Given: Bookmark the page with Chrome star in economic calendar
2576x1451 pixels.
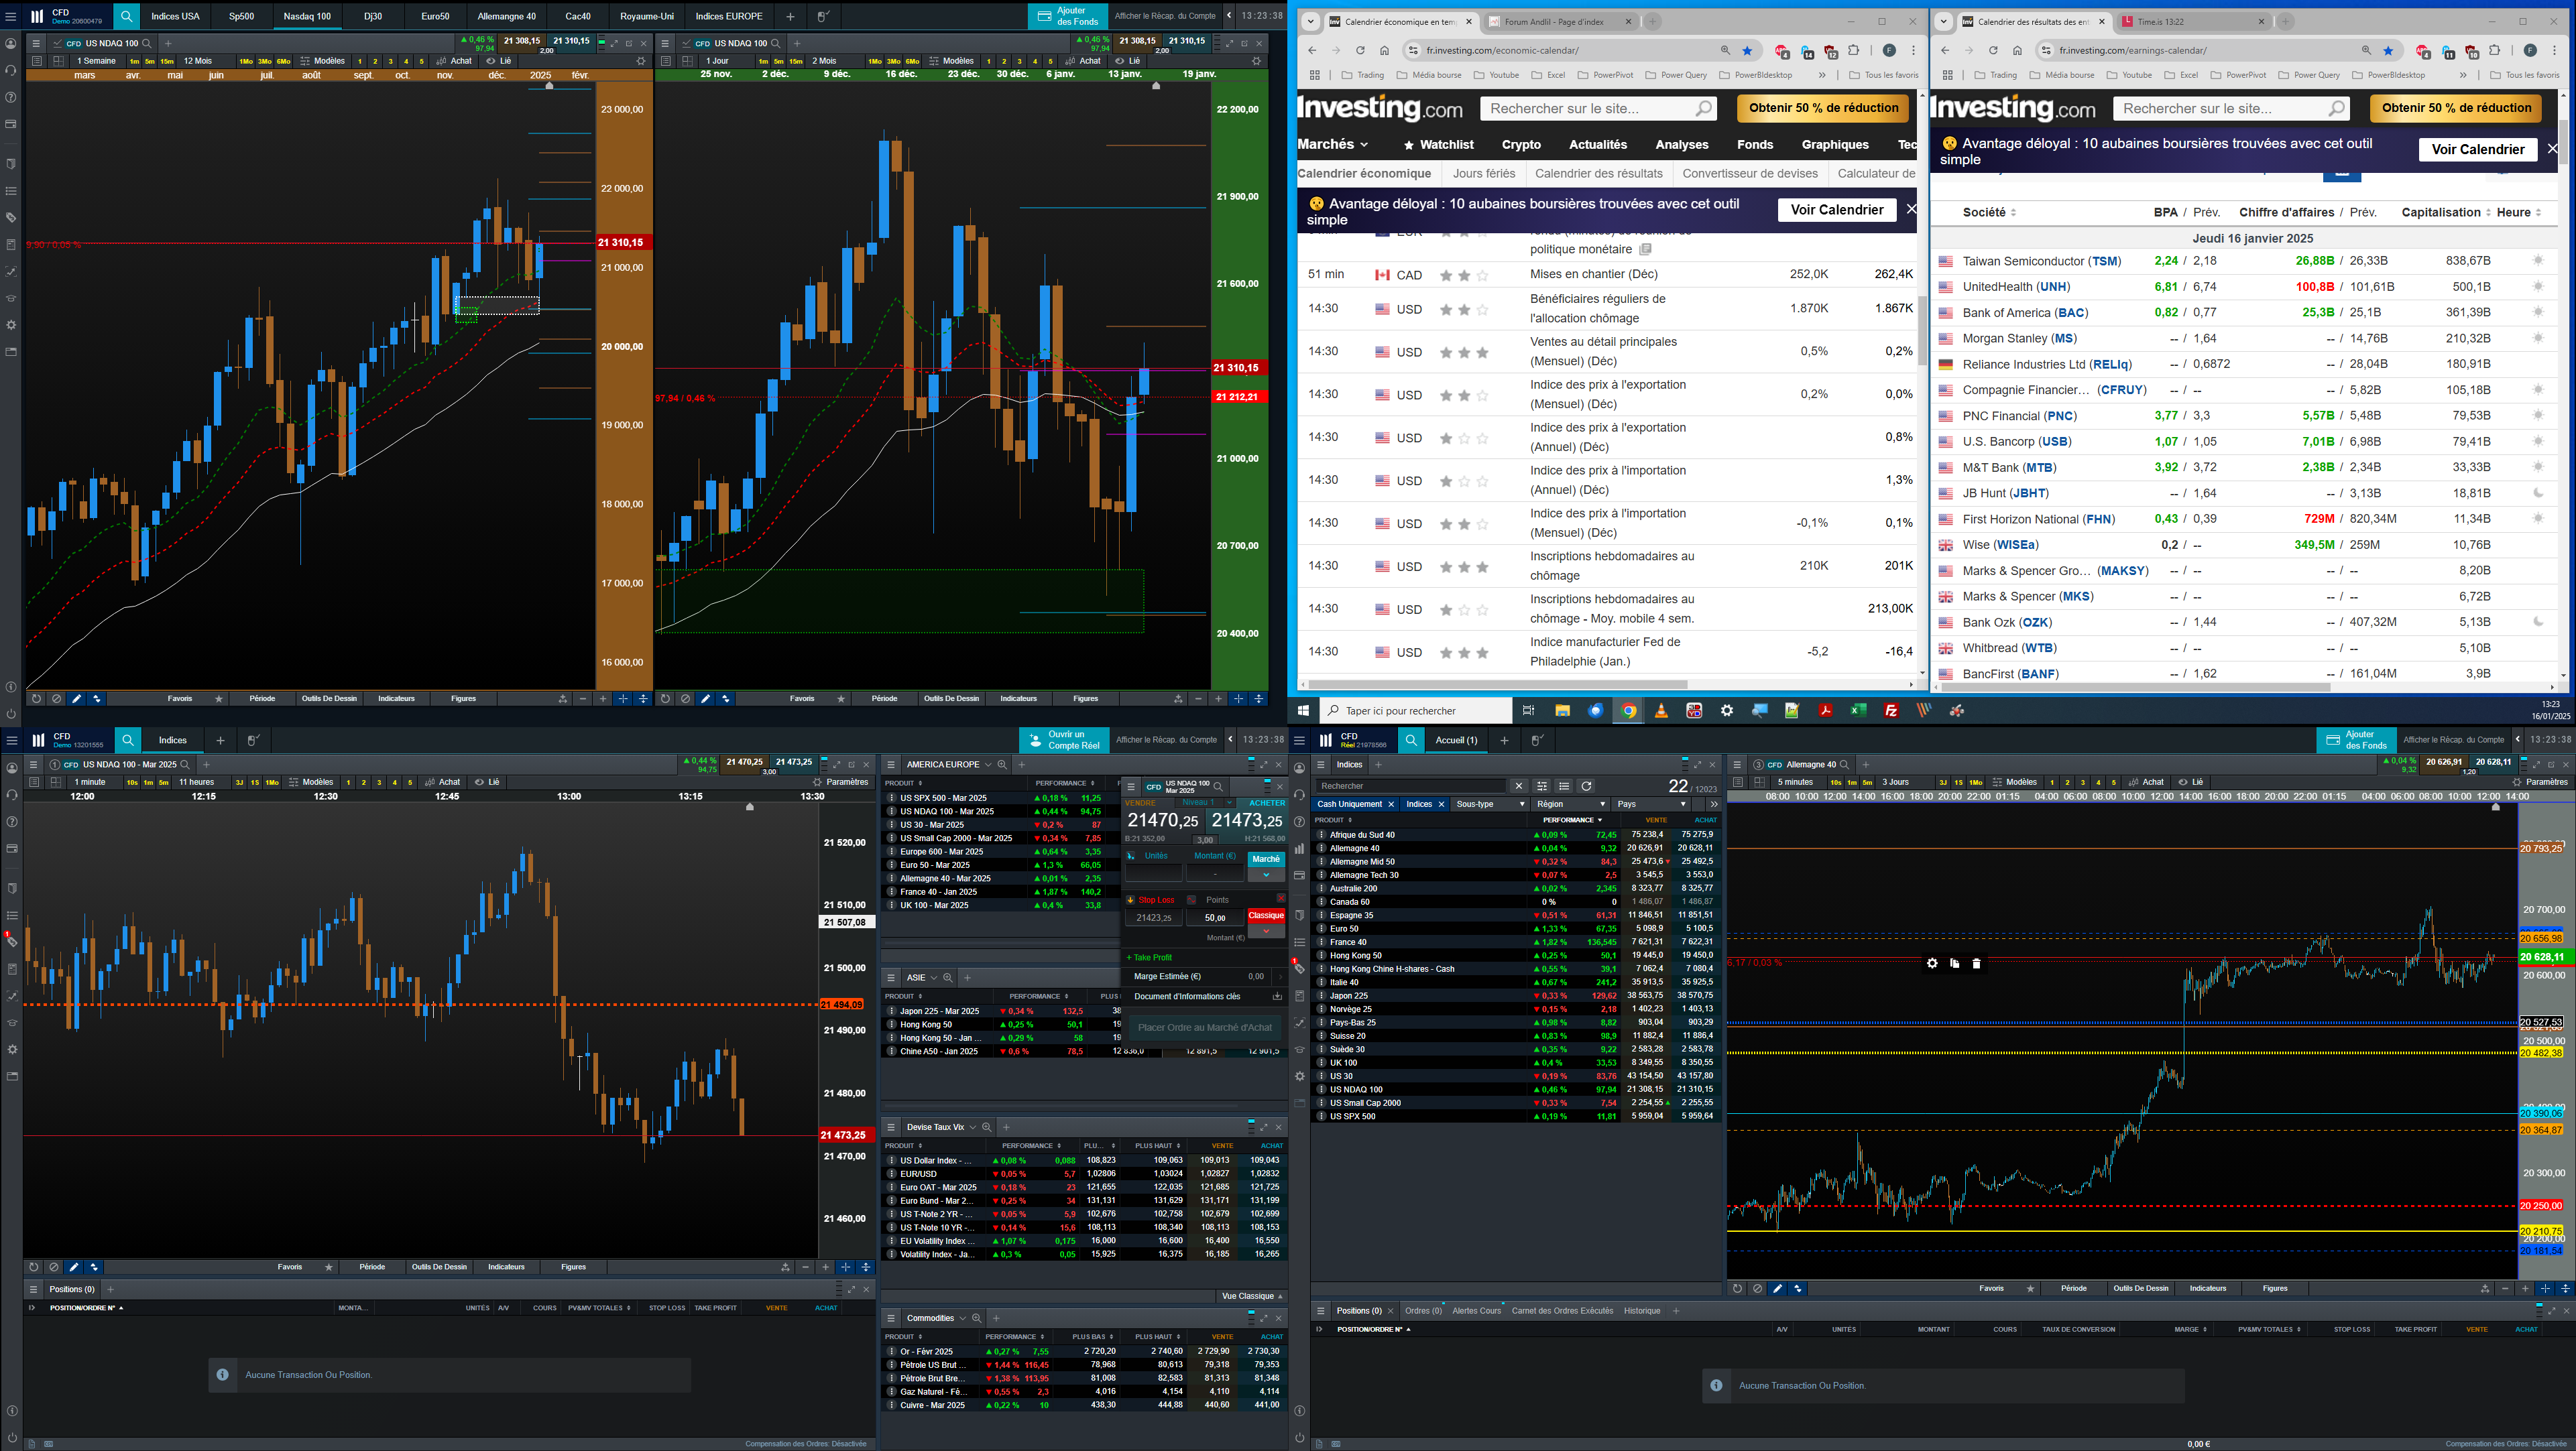Looking at the screenshot, I should (x=1747, y=50).
